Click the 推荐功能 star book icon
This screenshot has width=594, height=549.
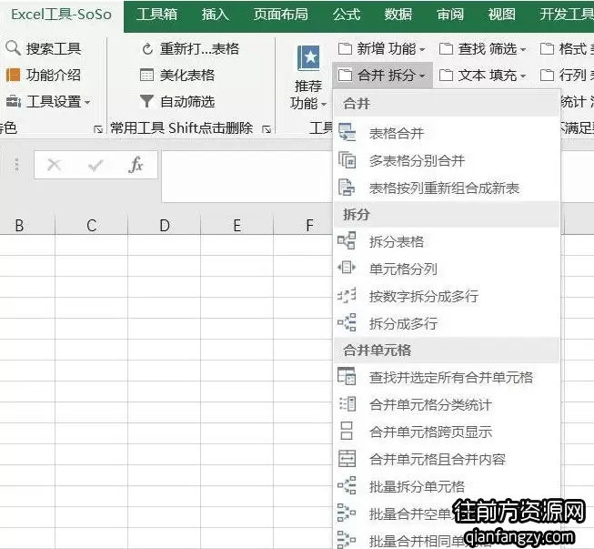coord(308,57)
